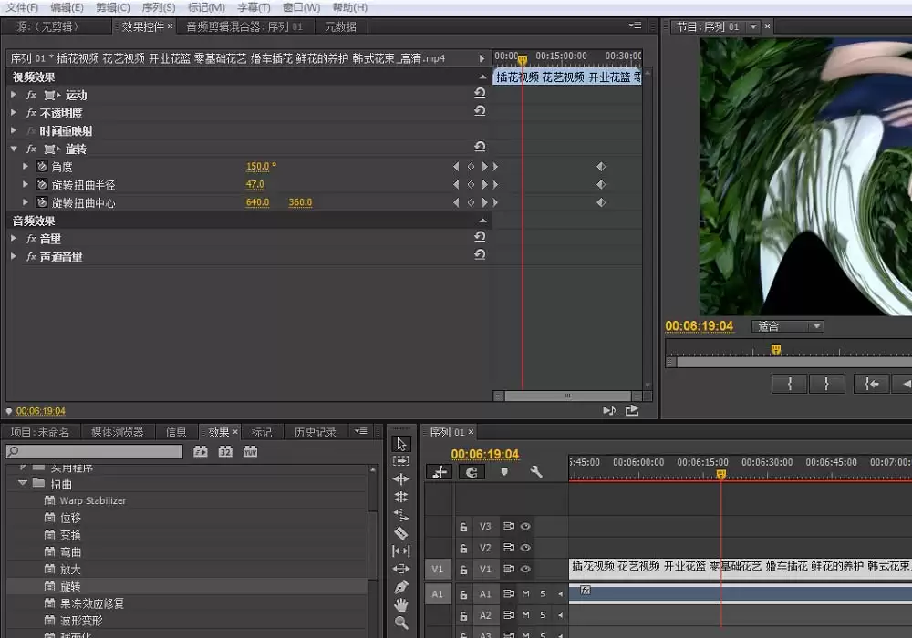Select the Hand tool
The height and width of the screenshot is (638, 912).
(x=401, y=605)
